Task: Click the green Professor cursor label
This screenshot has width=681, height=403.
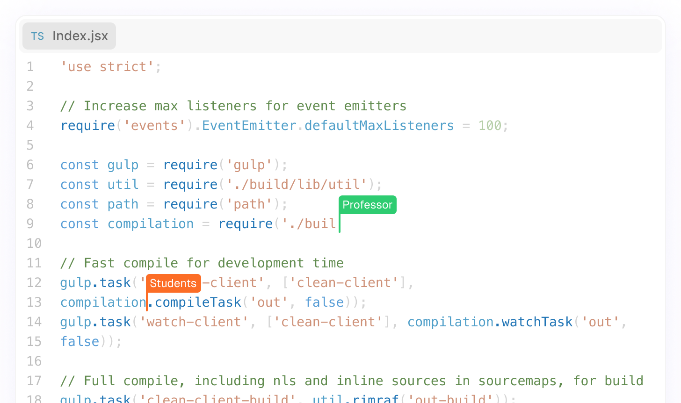Action: 367,205
